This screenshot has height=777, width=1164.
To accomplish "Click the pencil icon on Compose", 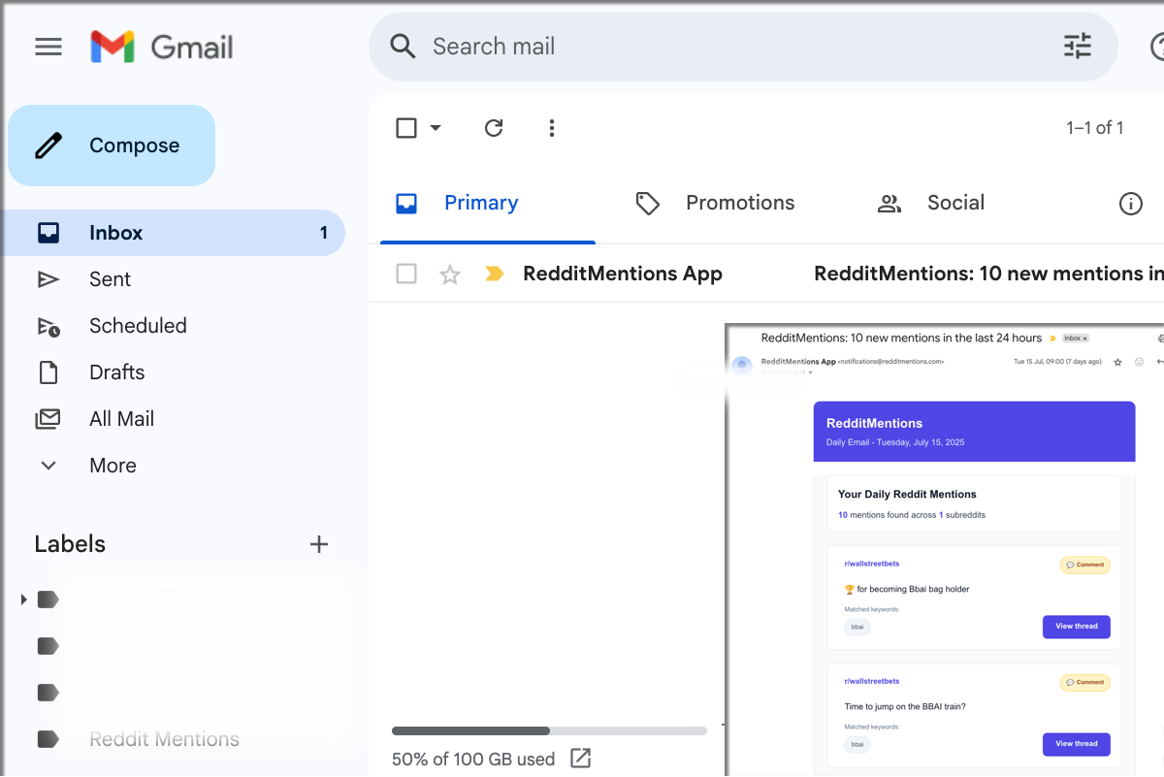I will coord(48,146).
